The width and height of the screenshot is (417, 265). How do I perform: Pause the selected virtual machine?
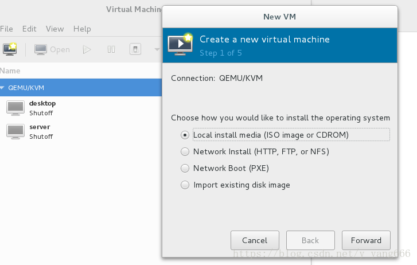coord(111,49)
